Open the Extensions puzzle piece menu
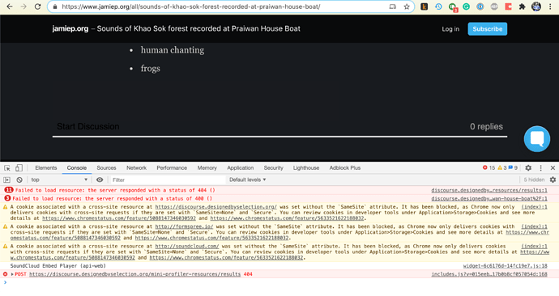Screen dimensions: 559x296 coord(523,6)
